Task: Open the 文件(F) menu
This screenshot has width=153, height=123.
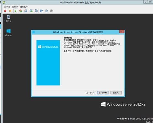Action: pos(7,7)
